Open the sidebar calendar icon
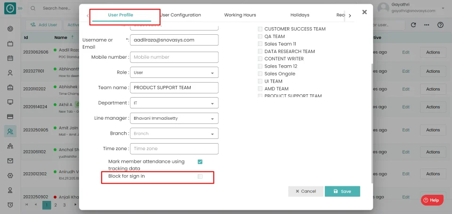Image resolution: width=452 pixels, height=214 pixels. pos(10,58)
